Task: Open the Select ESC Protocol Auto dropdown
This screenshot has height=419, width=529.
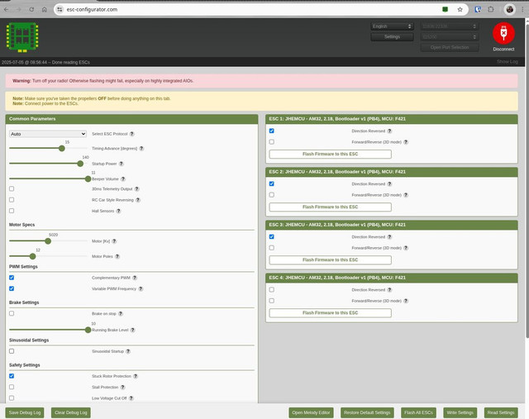Action: [x=48, y=134]
